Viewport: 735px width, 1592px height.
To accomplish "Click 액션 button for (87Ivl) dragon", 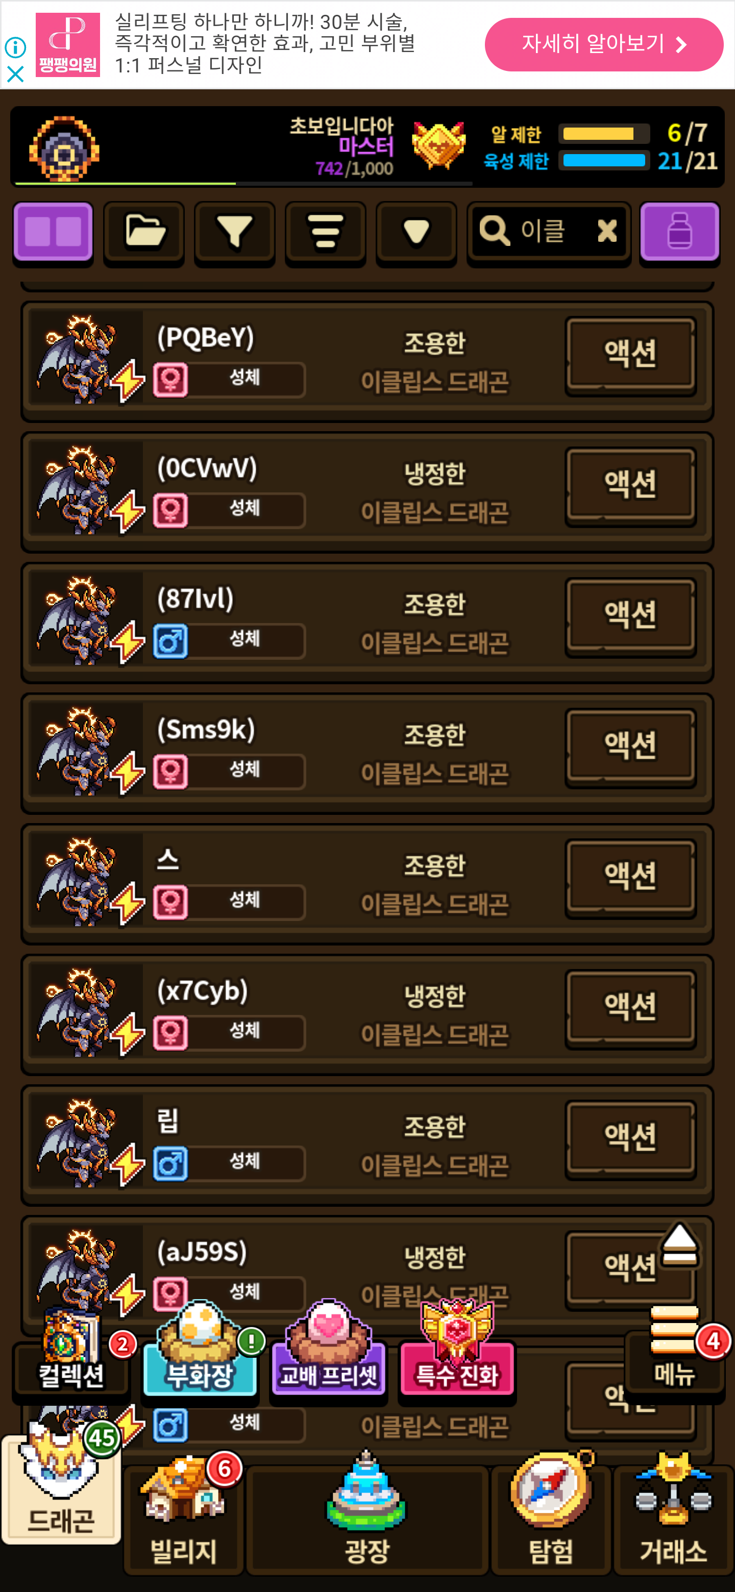I will click(630, 617).
